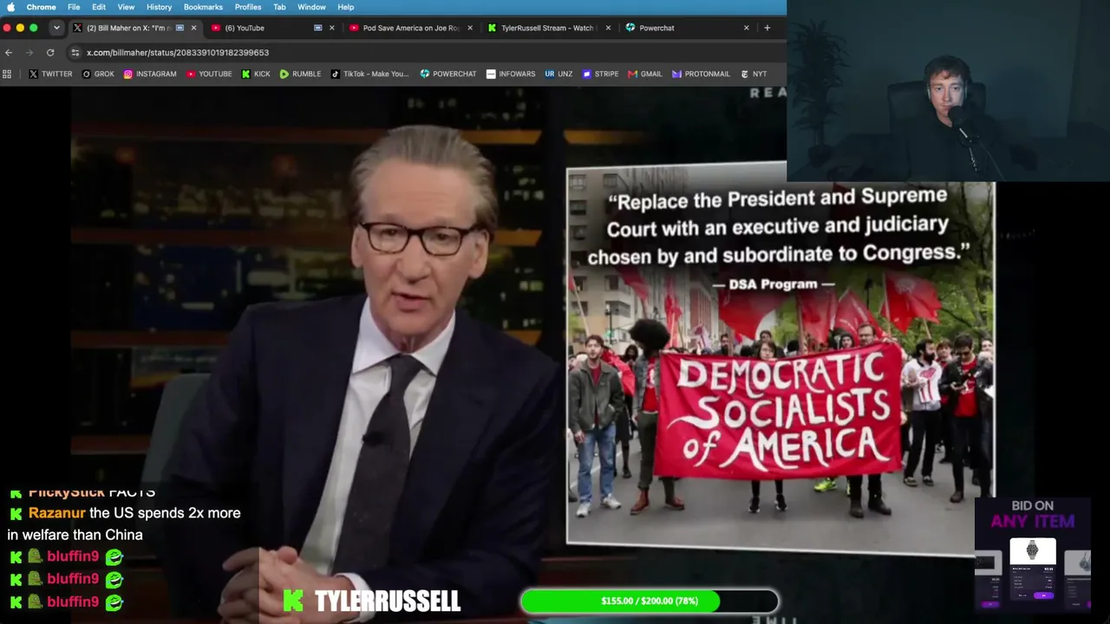This screenshot has width=1110, height=624.
Task: Go back to previous page
Action: click(9, 52)
